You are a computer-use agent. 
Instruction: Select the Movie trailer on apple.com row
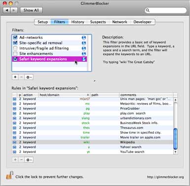tap(93, 137)
